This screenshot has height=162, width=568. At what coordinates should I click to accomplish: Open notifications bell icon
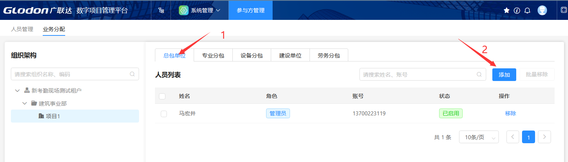527,10
